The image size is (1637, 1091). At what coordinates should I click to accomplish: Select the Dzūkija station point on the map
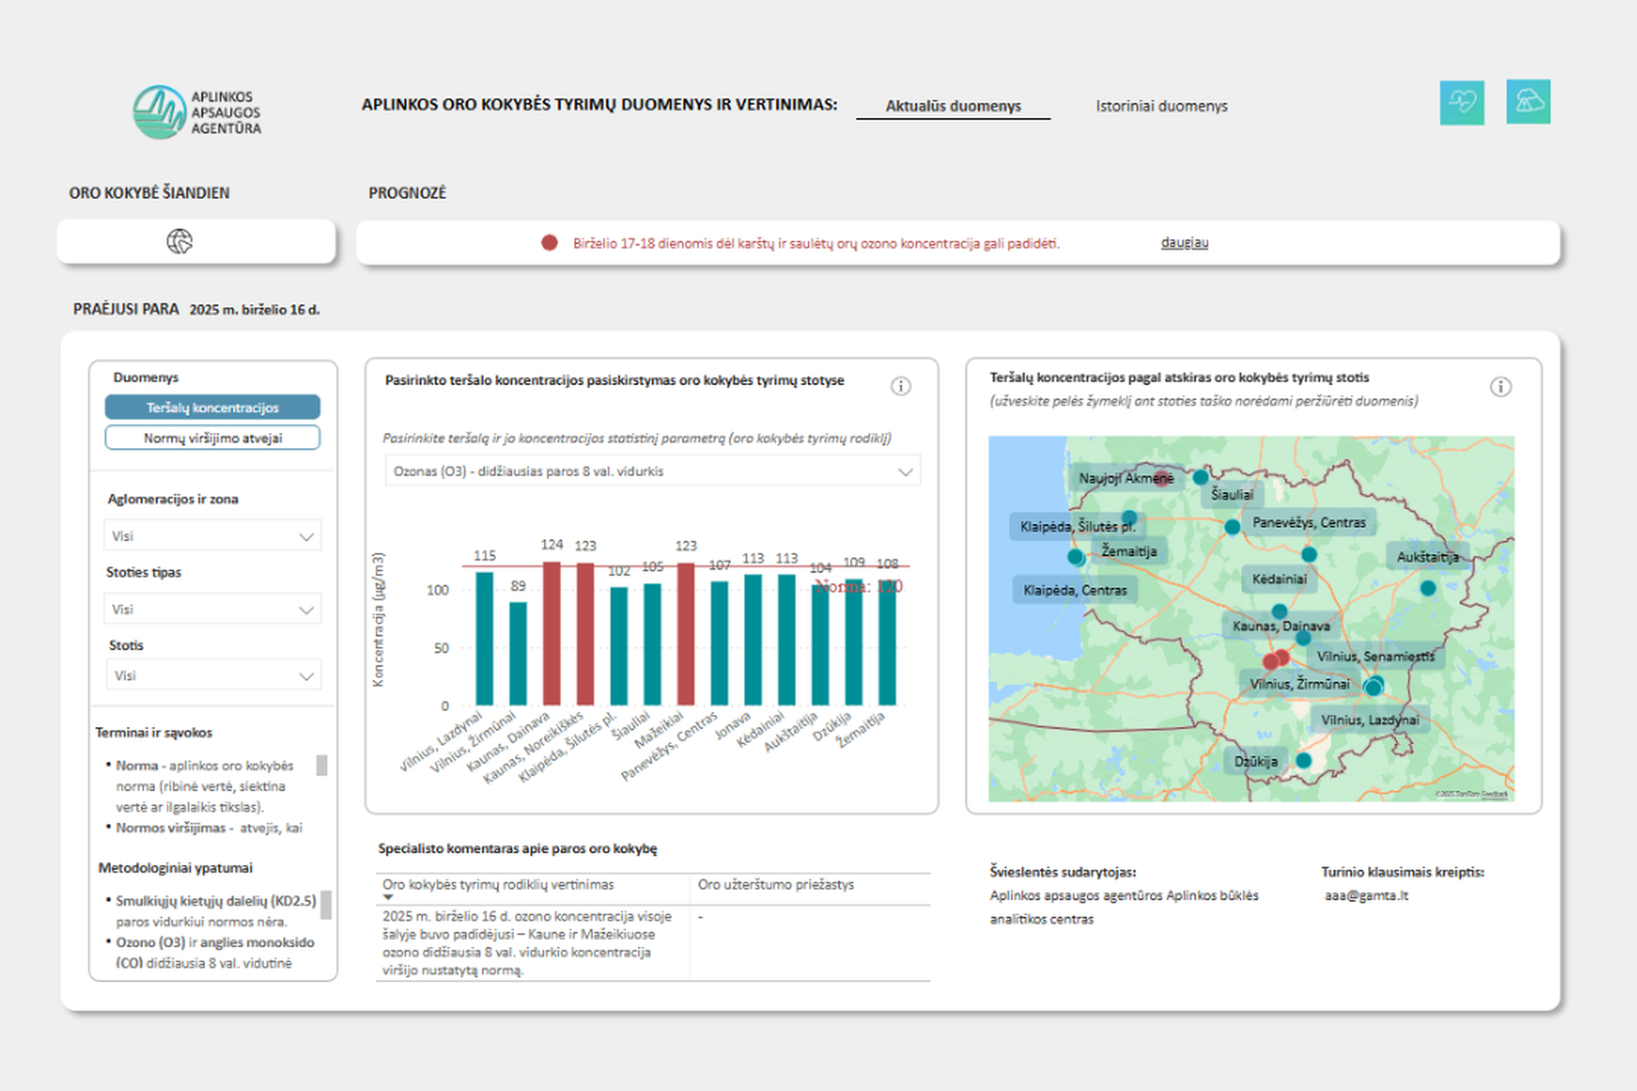coord(1304,760)
